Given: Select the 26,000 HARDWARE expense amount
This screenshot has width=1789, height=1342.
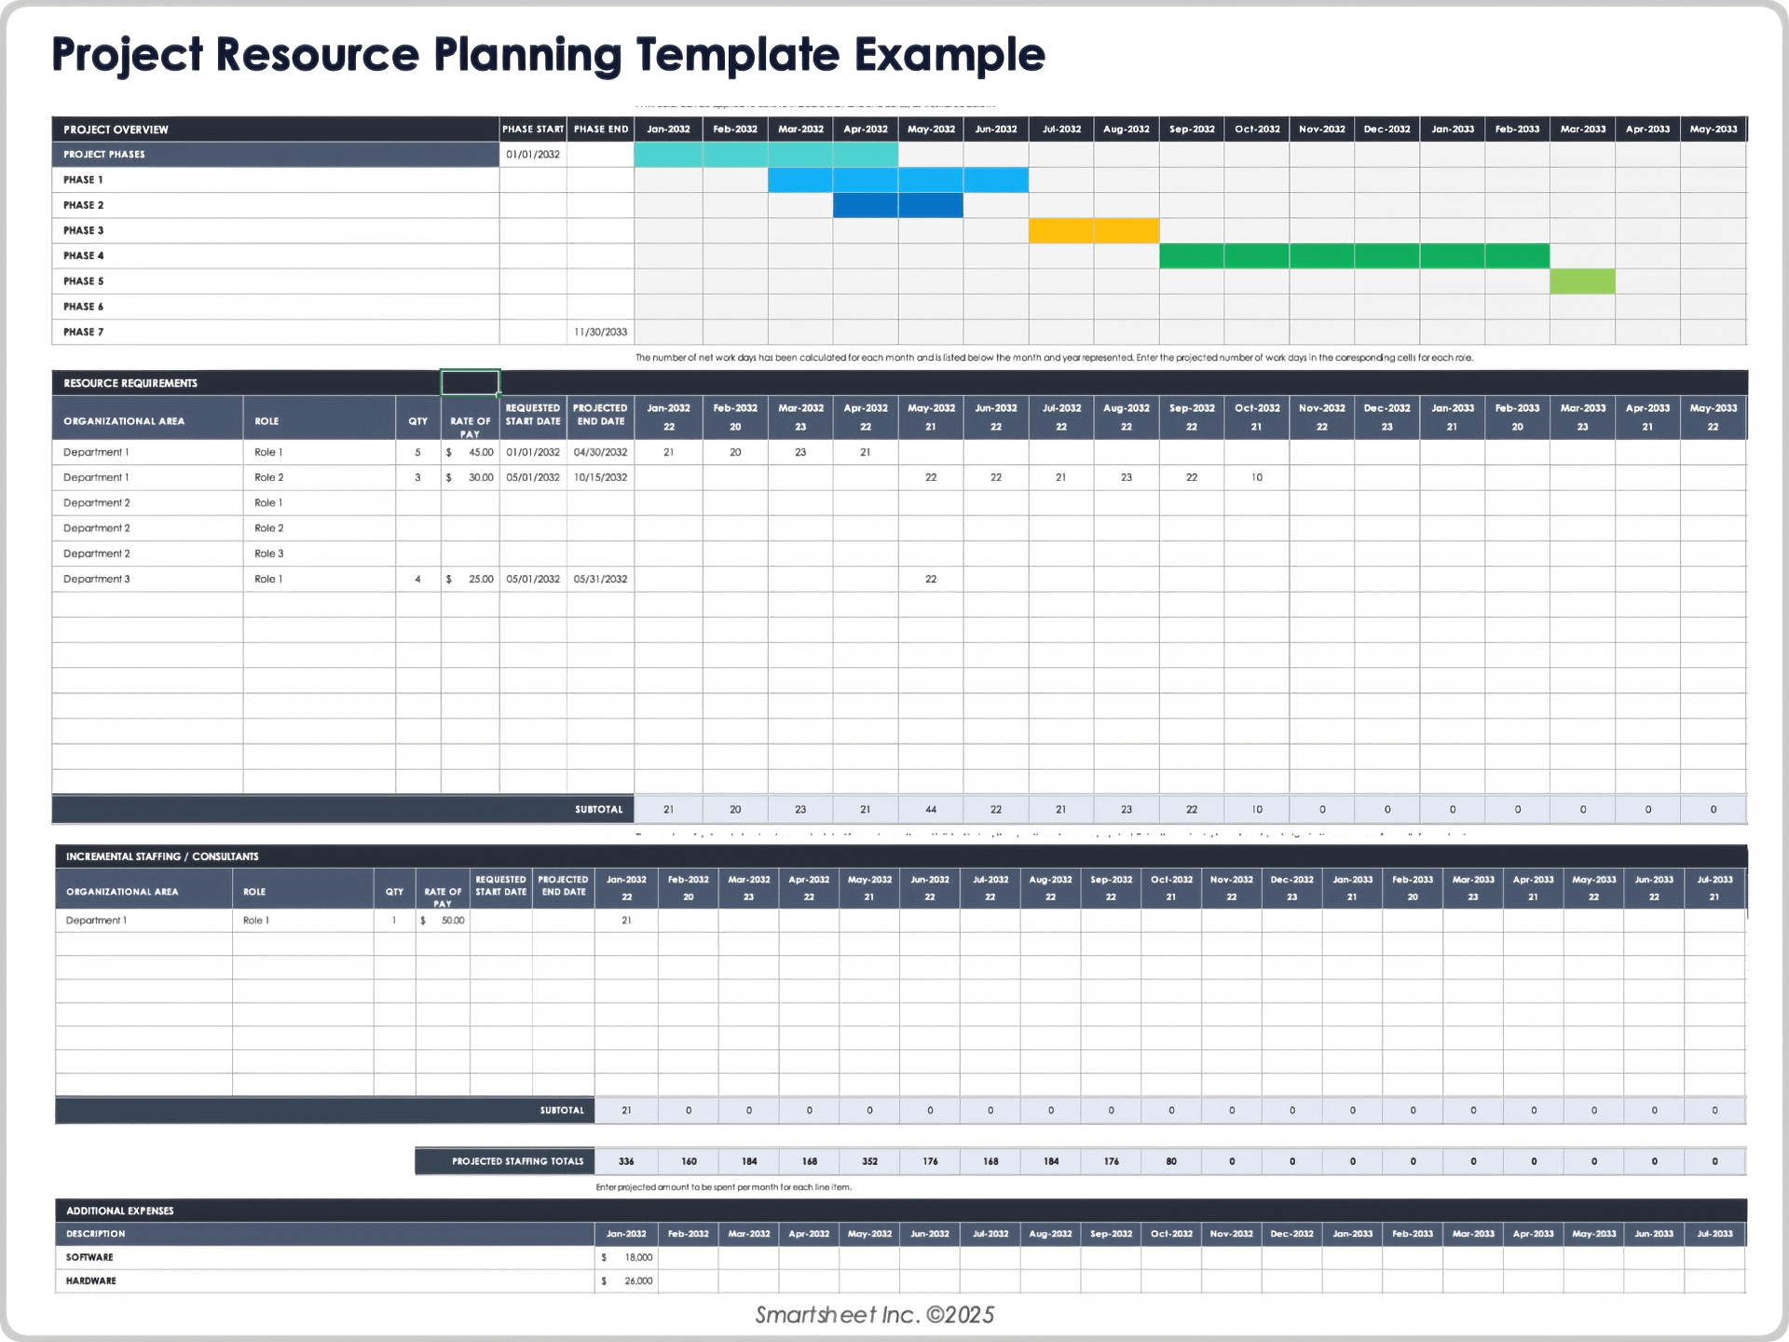Looking at the screenshot, I should (x=636, y=1280).
